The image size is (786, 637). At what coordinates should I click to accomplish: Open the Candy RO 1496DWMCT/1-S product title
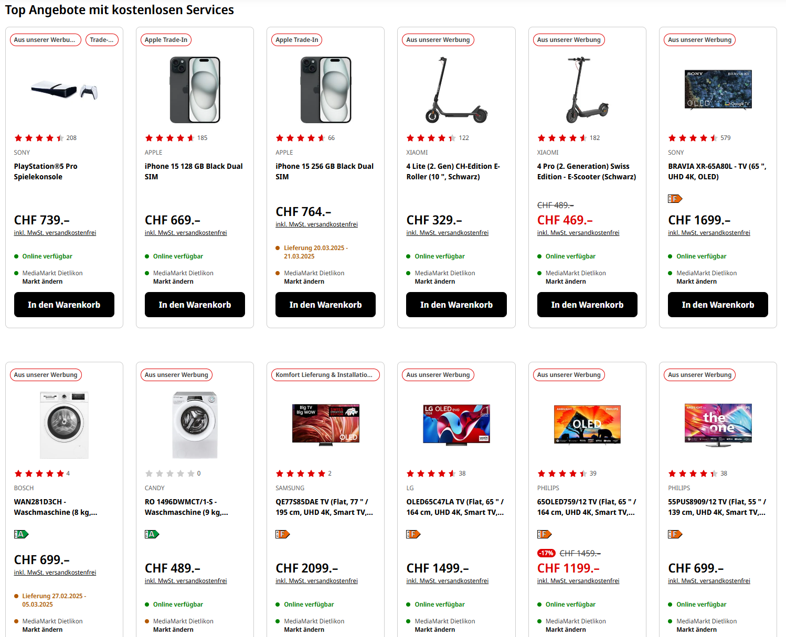[x=186, y=507]
